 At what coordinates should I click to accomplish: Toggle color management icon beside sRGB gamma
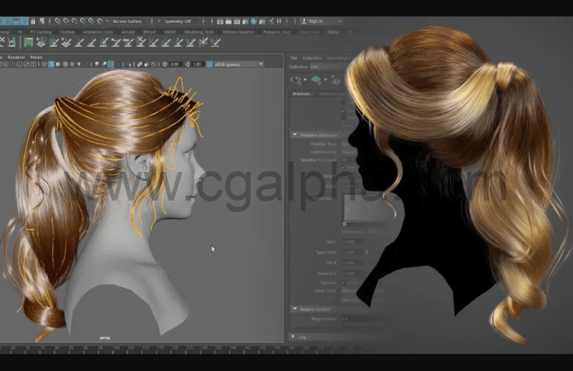(209, 64)
